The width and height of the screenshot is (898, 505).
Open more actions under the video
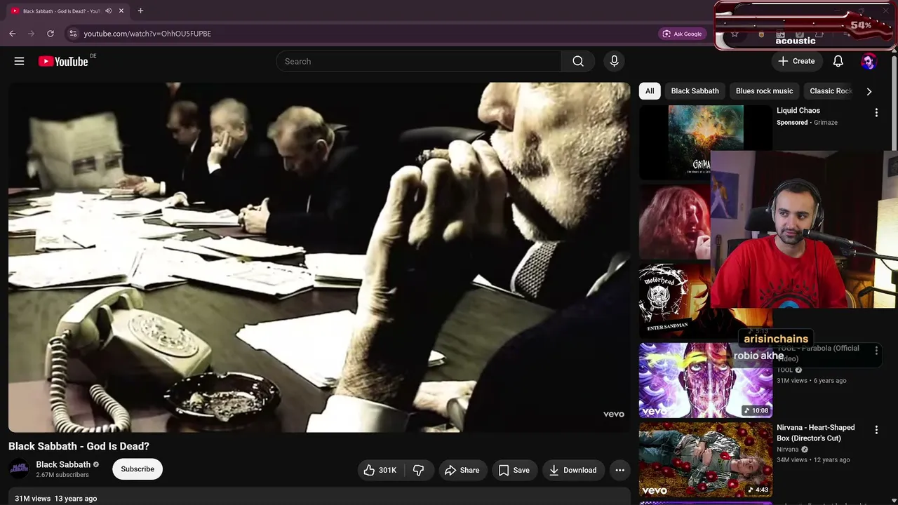[x=619, y=470]
